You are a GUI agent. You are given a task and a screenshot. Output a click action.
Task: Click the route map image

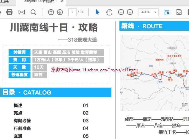[x=154, y=73]
